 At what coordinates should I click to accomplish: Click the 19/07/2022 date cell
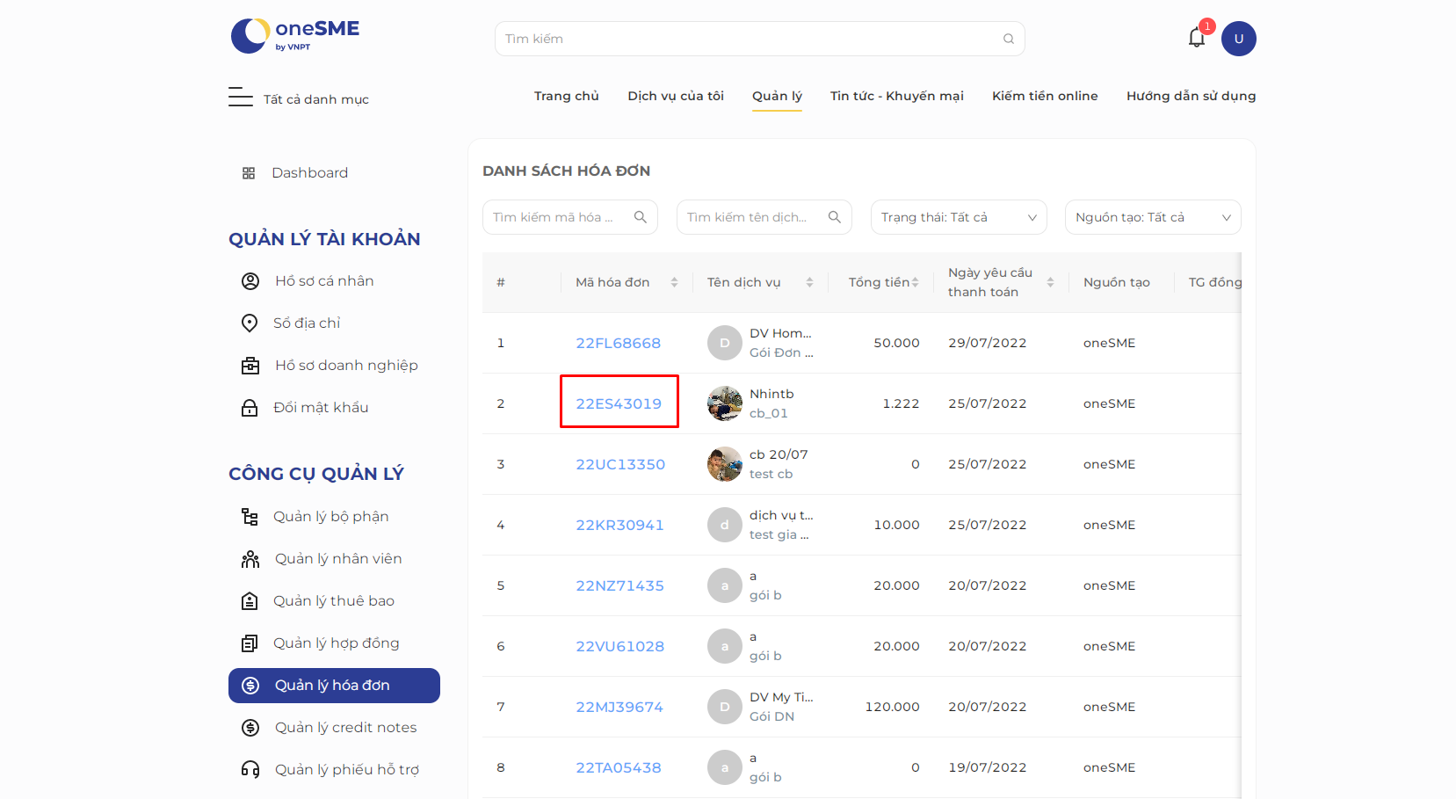pos(988,767)
